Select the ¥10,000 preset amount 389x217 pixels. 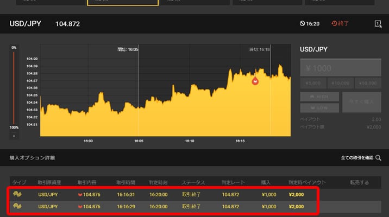[340, 83]
